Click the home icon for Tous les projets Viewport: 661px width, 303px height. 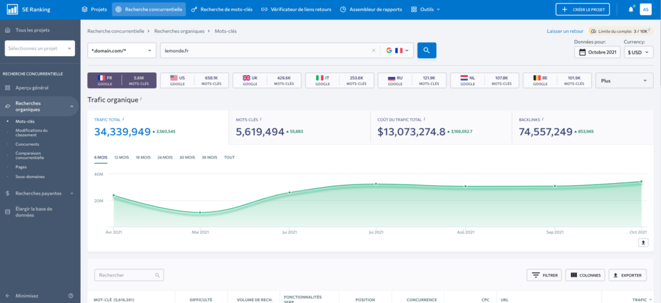8,30
